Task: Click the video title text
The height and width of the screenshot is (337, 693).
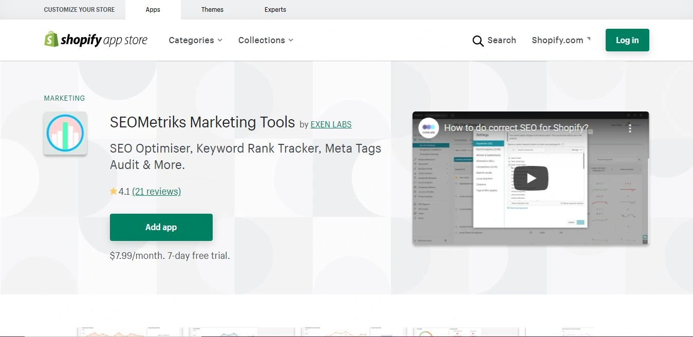Action: [516, 128]
